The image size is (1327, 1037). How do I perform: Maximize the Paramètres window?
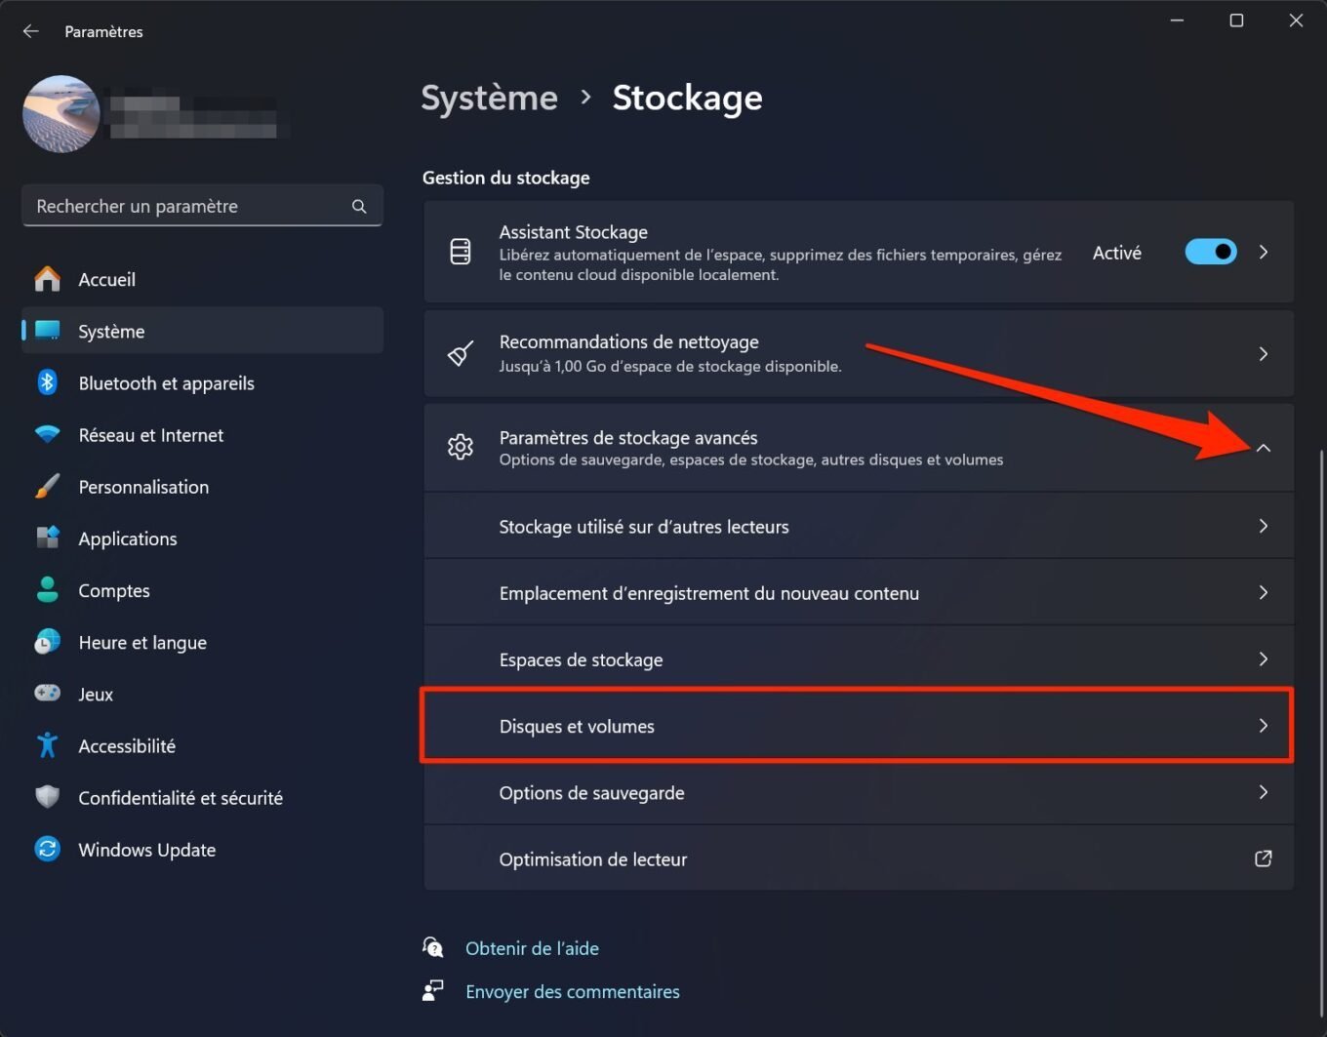(x=1236, y=20)
